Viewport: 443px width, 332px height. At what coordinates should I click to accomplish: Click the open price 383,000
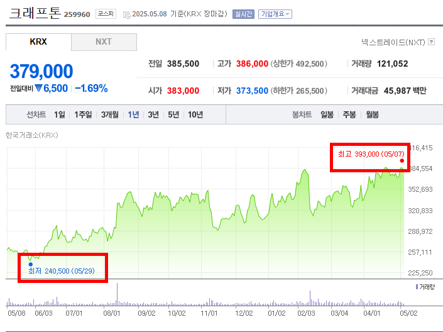183,91
